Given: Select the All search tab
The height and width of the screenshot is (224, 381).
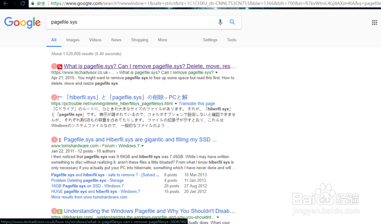Looking at the screenshot, I should coord(54,40).
